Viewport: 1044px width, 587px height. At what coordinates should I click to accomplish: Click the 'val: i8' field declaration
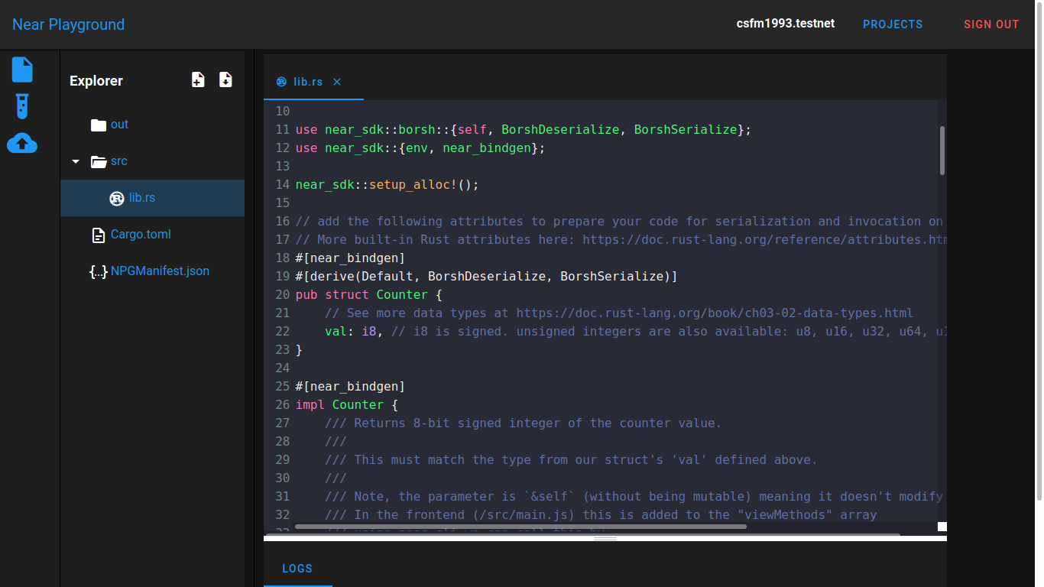pos(351,332)
